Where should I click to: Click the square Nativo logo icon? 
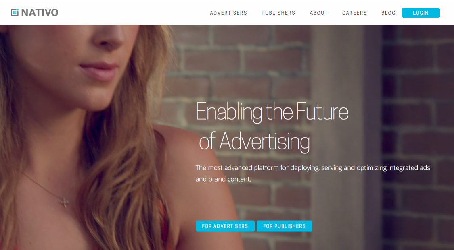click(15, 12)
